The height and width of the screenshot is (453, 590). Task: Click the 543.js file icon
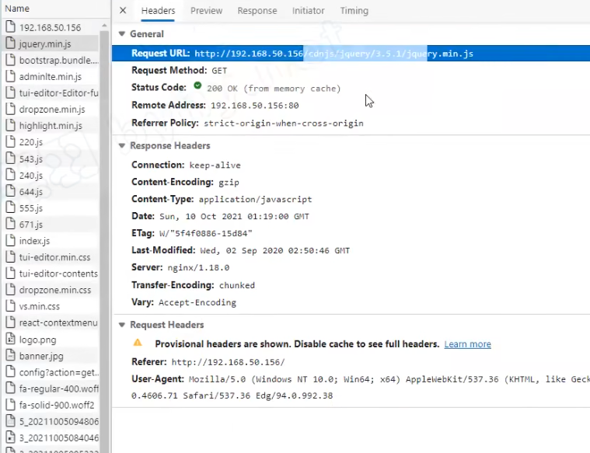[11, 159]
